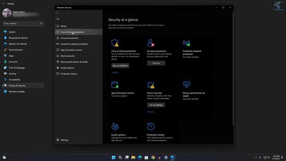Viewport: 286px width, 161px height.
Task: Select Virus & threat protection in sidebar
Action: [79, 32]
